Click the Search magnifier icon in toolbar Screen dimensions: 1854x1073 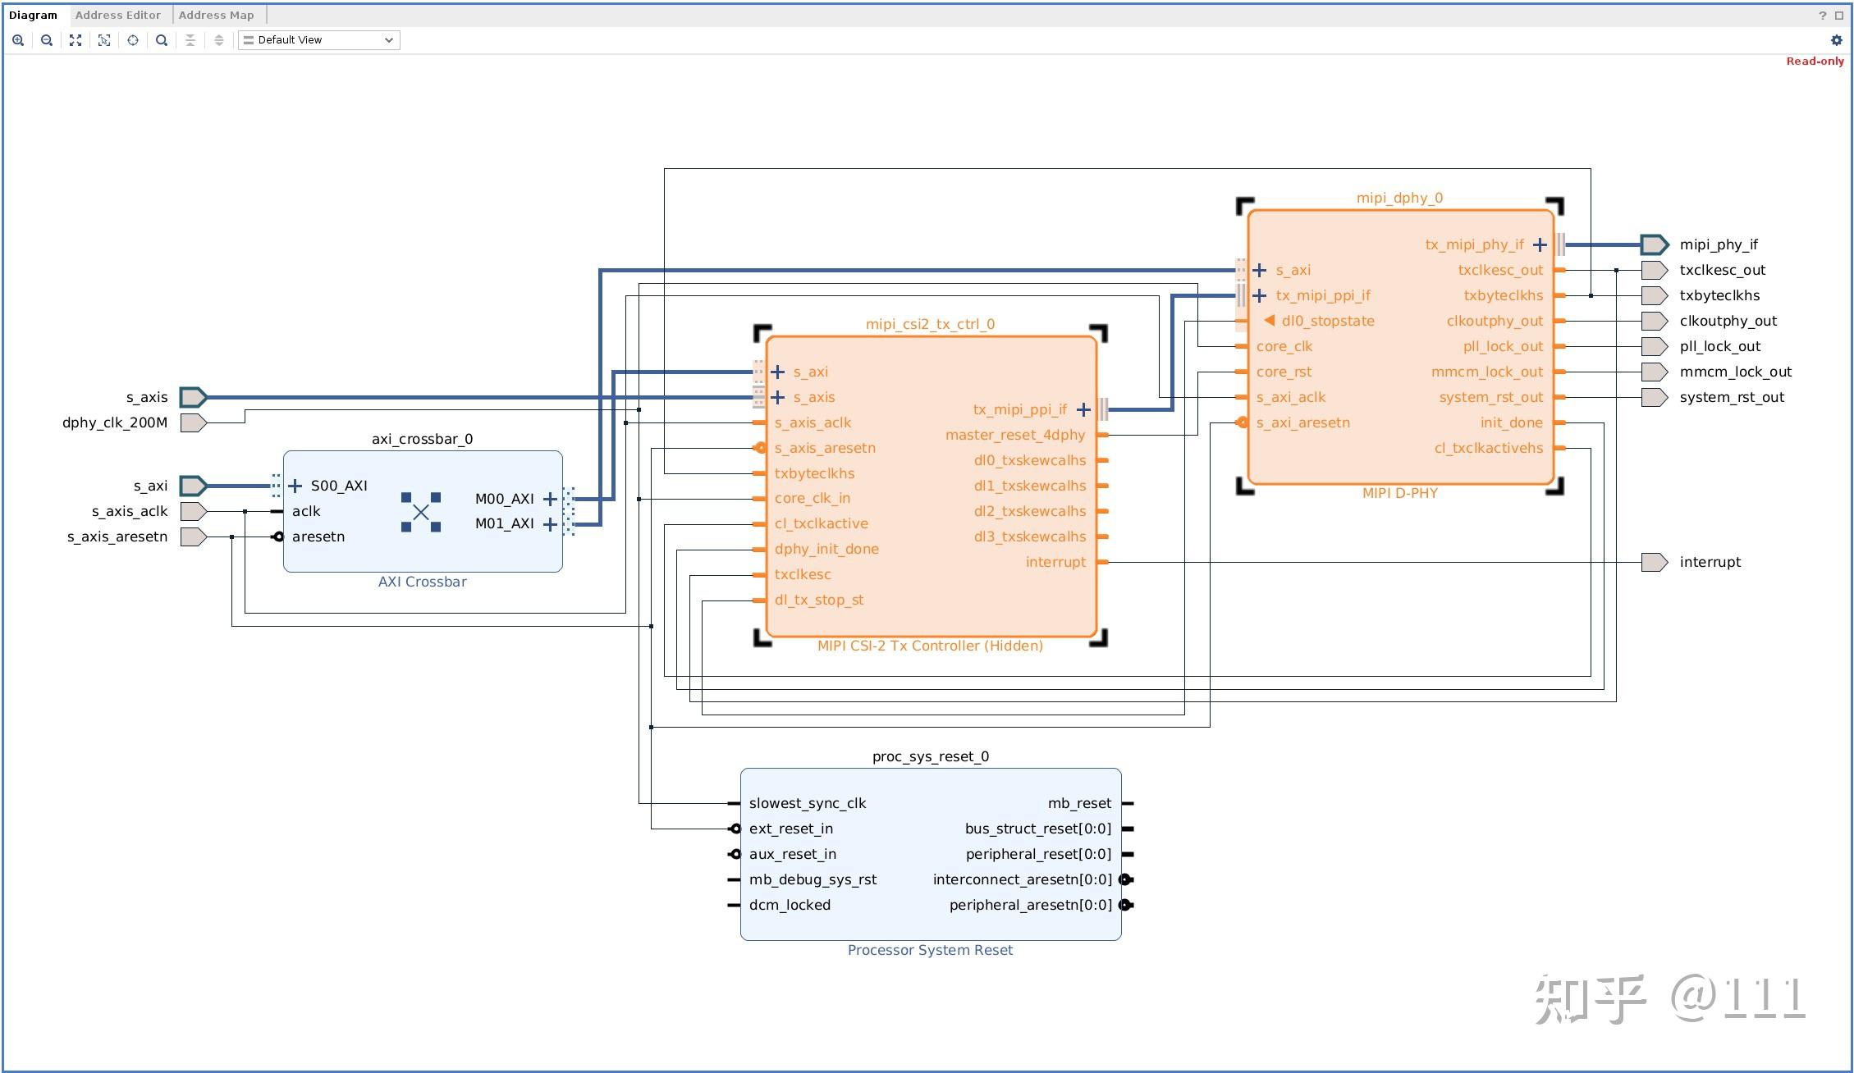pyautogui.click(x=162, y=40)
